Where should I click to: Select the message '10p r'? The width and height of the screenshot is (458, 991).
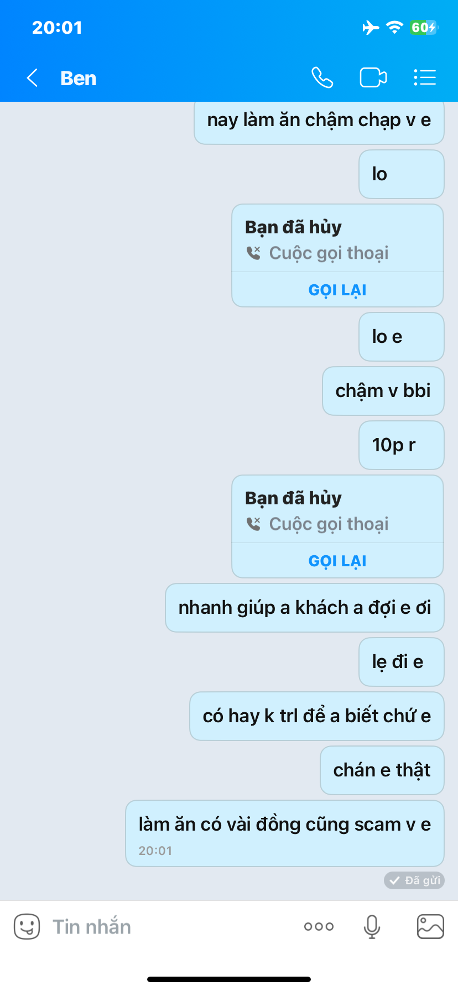click(x=402, y=445)
